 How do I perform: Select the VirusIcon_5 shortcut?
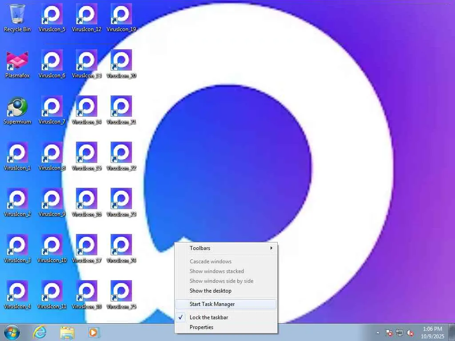(52, 17)
